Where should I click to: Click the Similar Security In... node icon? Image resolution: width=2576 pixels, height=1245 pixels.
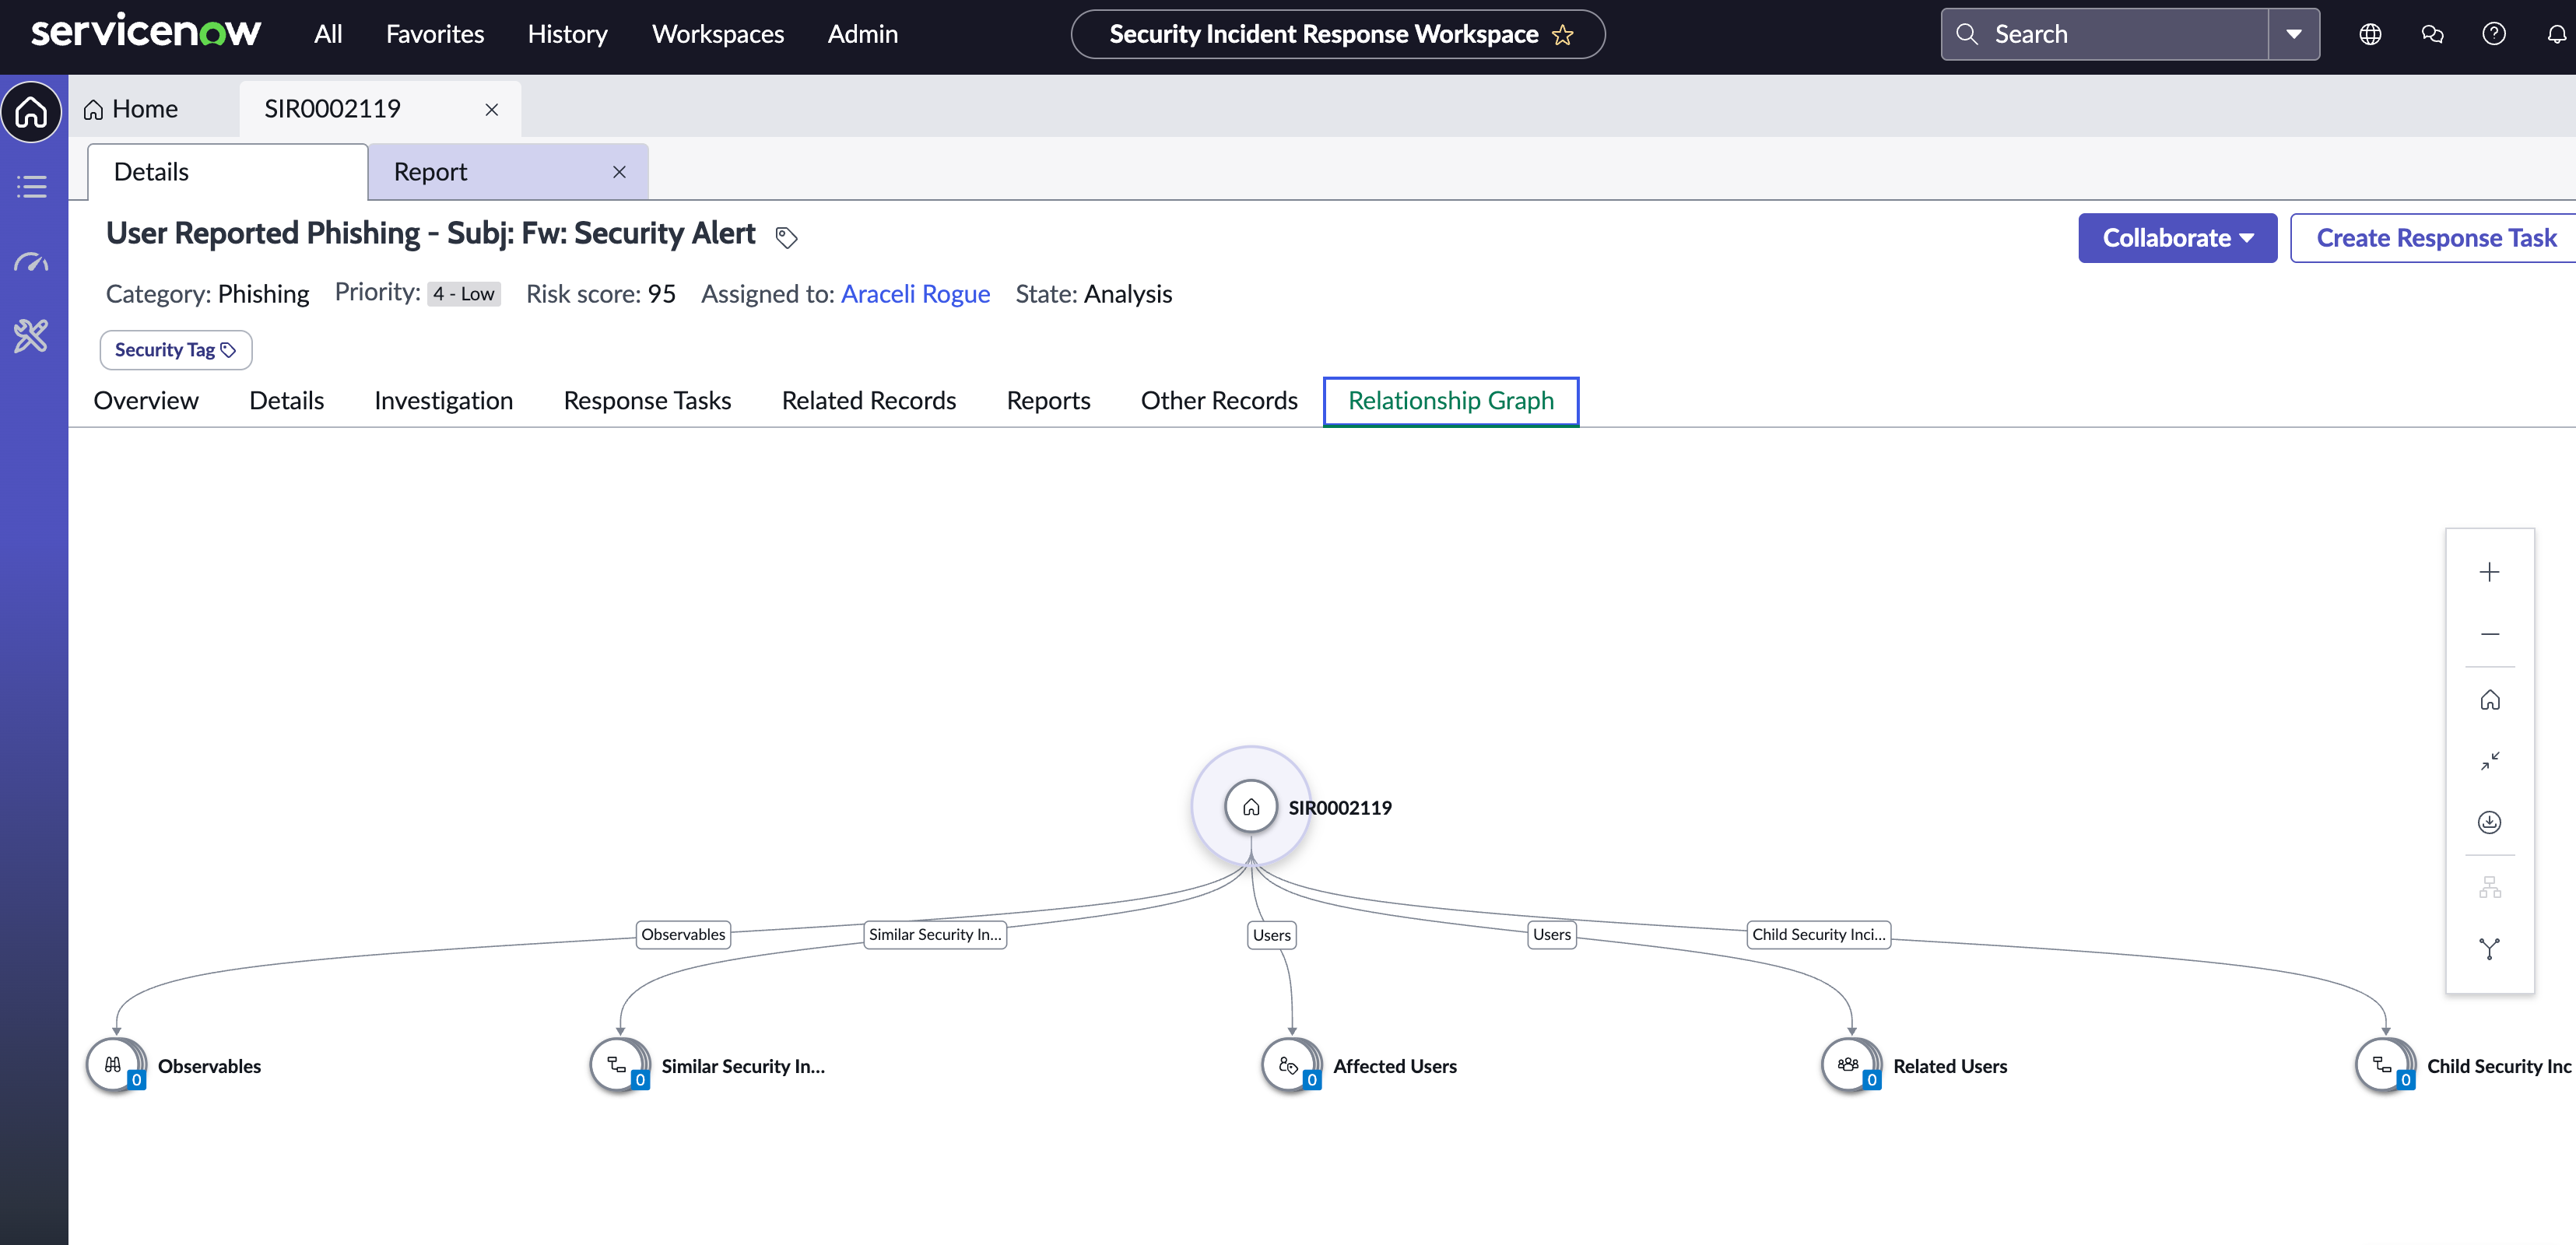click(x=618, y=1065)
